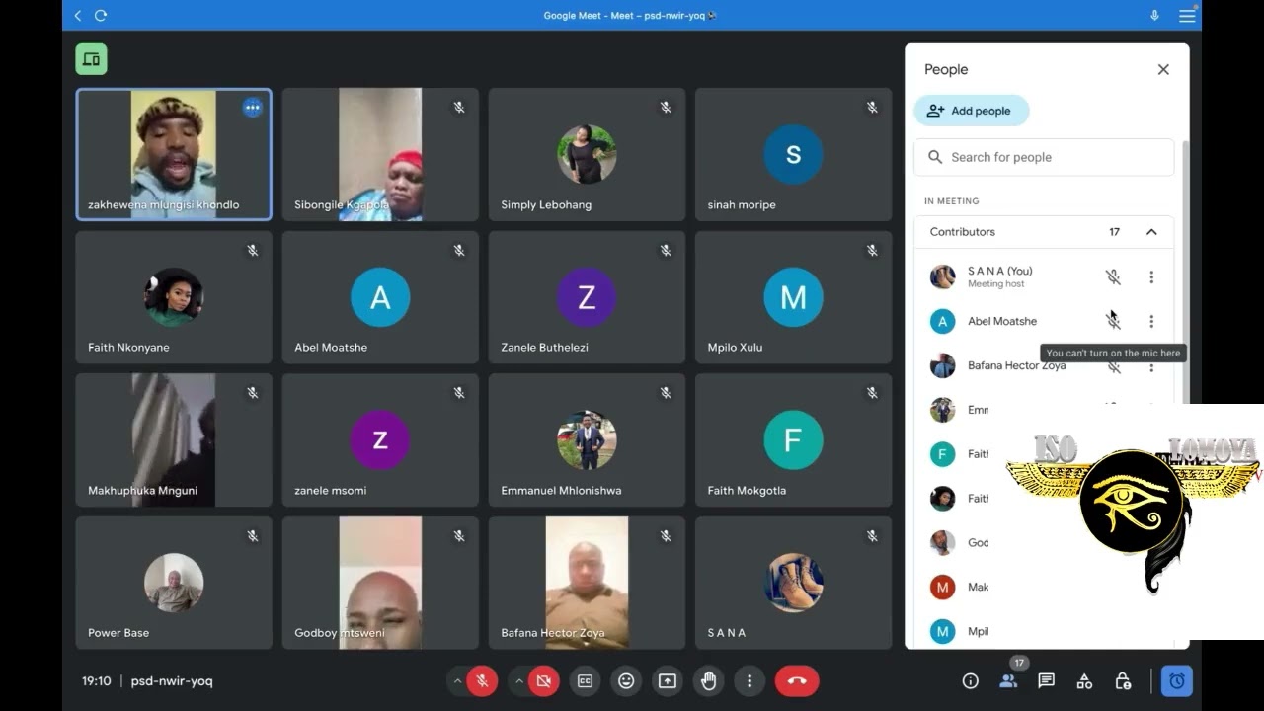Click the muted mic icon for S A N A (You)
This screenshot has width=1264, height=711.
[1113, 277]
